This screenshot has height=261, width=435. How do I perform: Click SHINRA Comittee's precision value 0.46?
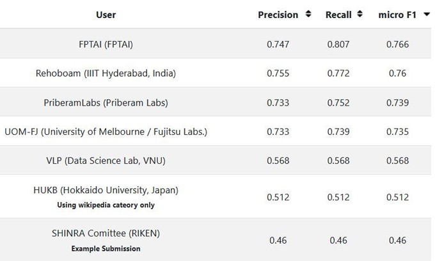click(278, 240)
